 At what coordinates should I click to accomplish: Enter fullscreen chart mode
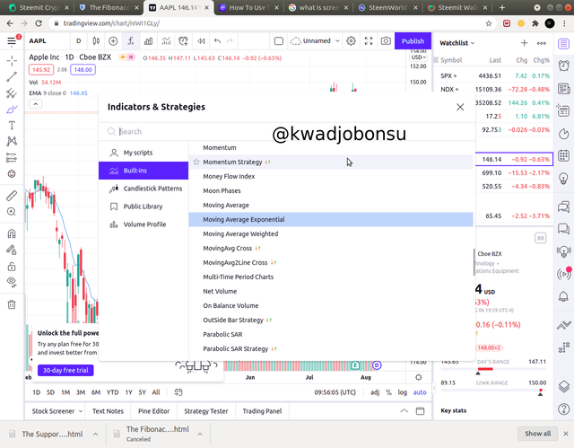(369, 41)
